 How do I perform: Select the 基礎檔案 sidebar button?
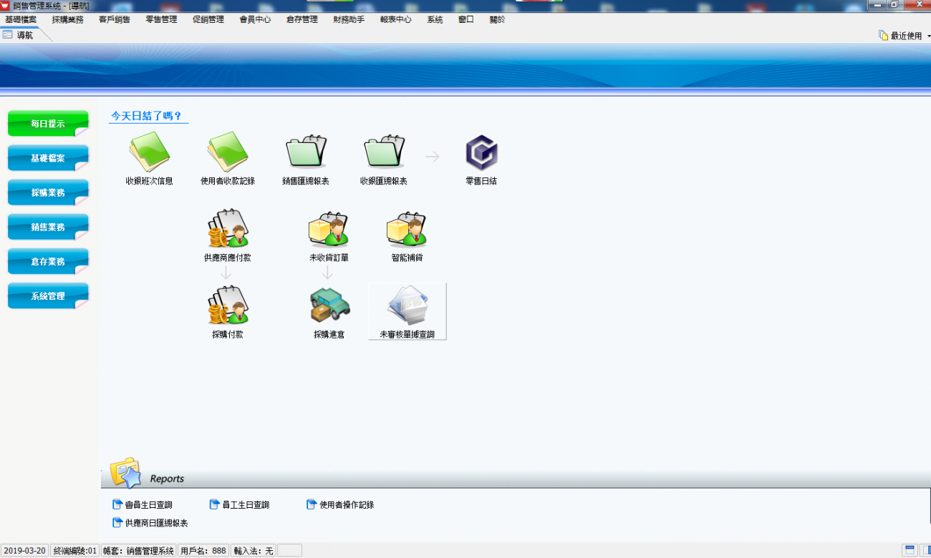tap(48, 158)
